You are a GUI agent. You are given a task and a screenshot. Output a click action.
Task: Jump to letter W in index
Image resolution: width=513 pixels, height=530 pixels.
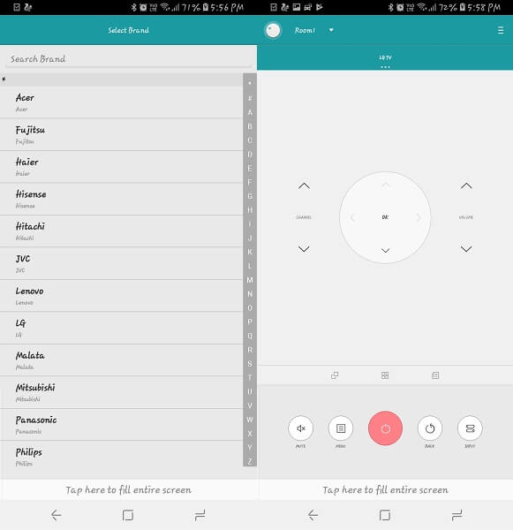(250, 420)
